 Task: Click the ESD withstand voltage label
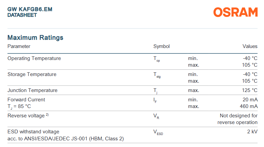[x=33, y=132]
